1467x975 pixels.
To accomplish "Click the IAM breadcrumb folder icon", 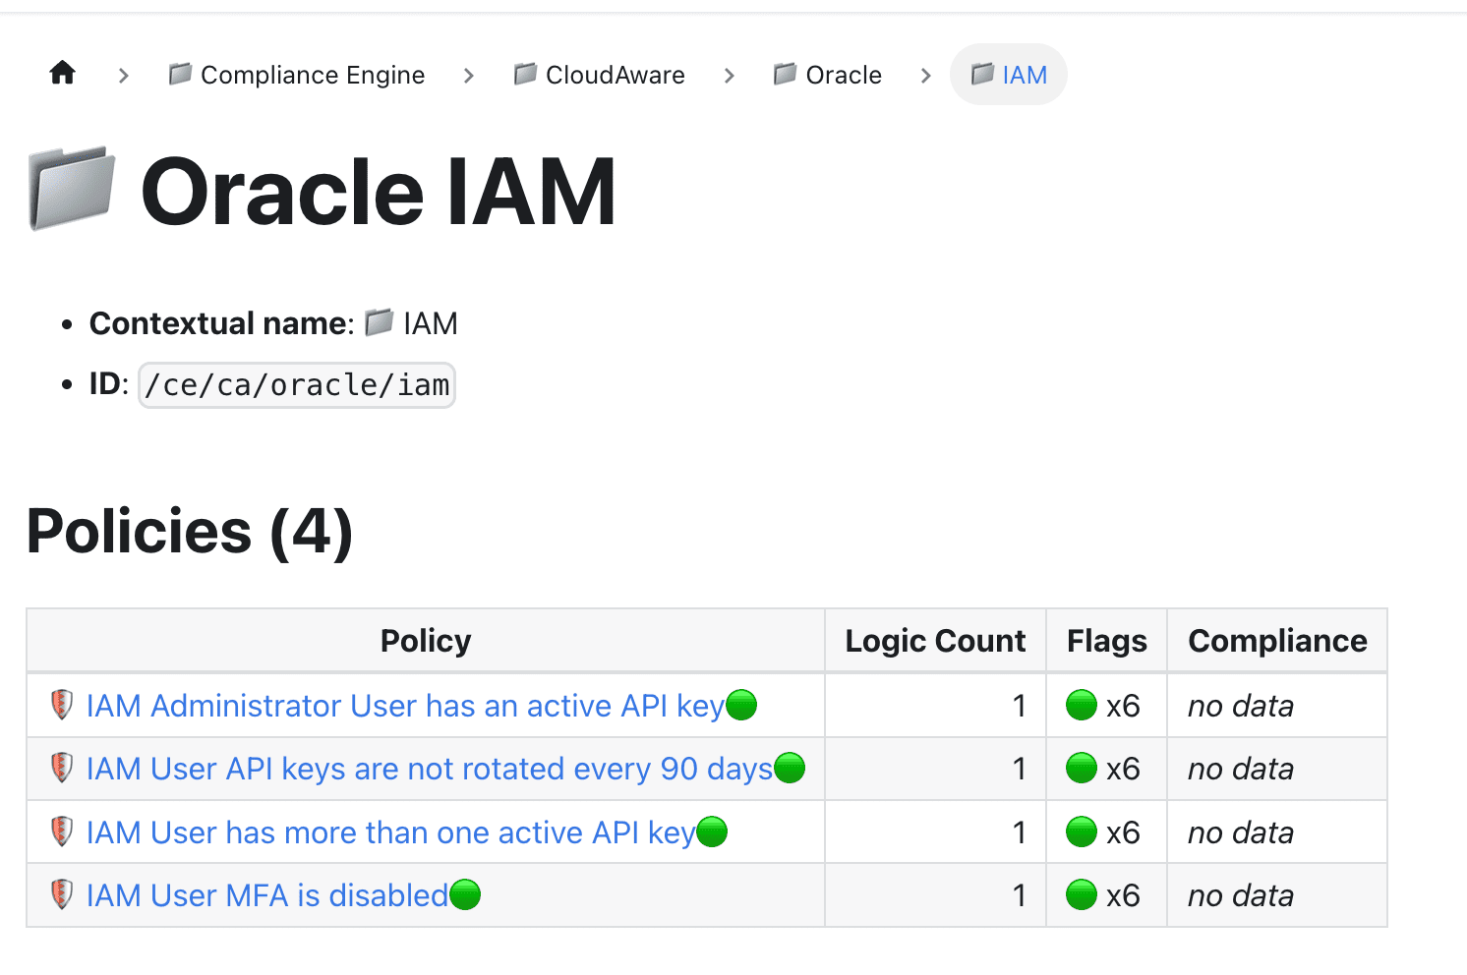I will (x=982, y=74).
